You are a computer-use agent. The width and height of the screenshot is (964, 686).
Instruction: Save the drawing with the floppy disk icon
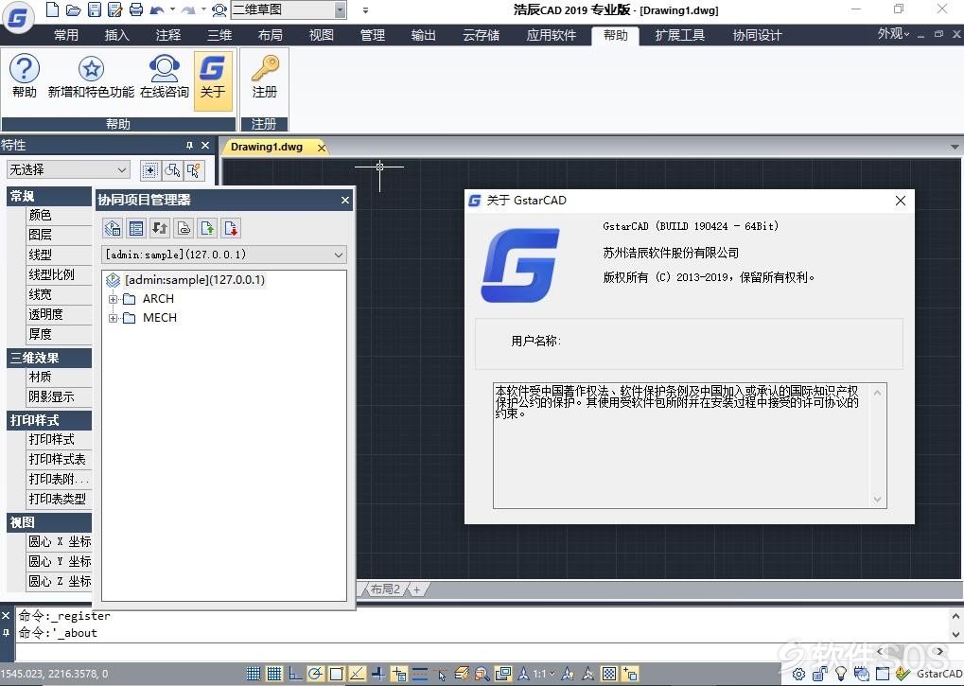point(94,9)
